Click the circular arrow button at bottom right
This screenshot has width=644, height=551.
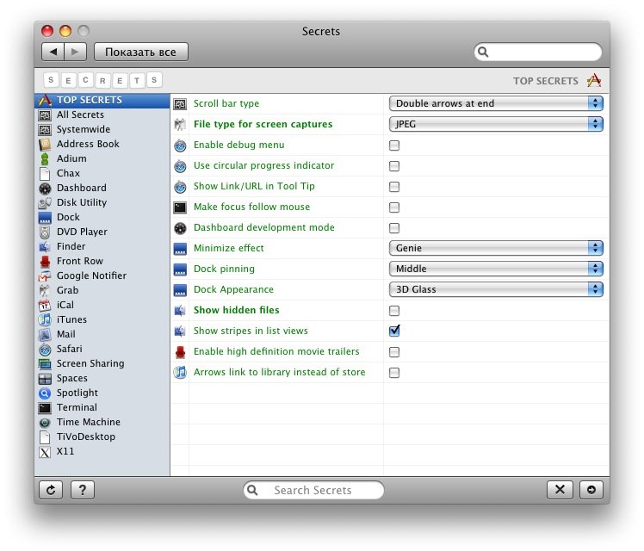coord(591,489)
